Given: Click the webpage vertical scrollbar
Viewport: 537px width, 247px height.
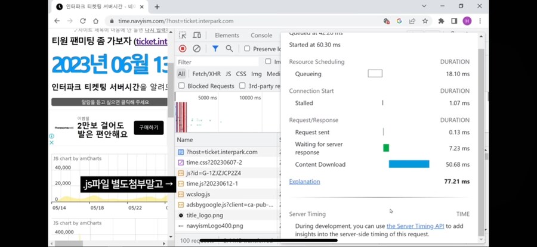Looking at the screenshot, I should [171, 90].
